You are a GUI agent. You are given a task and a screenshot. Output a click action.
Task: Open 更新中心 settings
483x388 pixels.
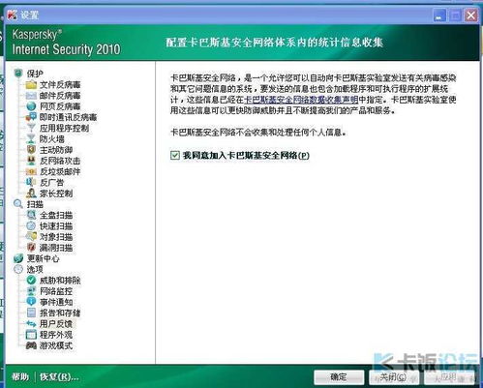[44, 258]
